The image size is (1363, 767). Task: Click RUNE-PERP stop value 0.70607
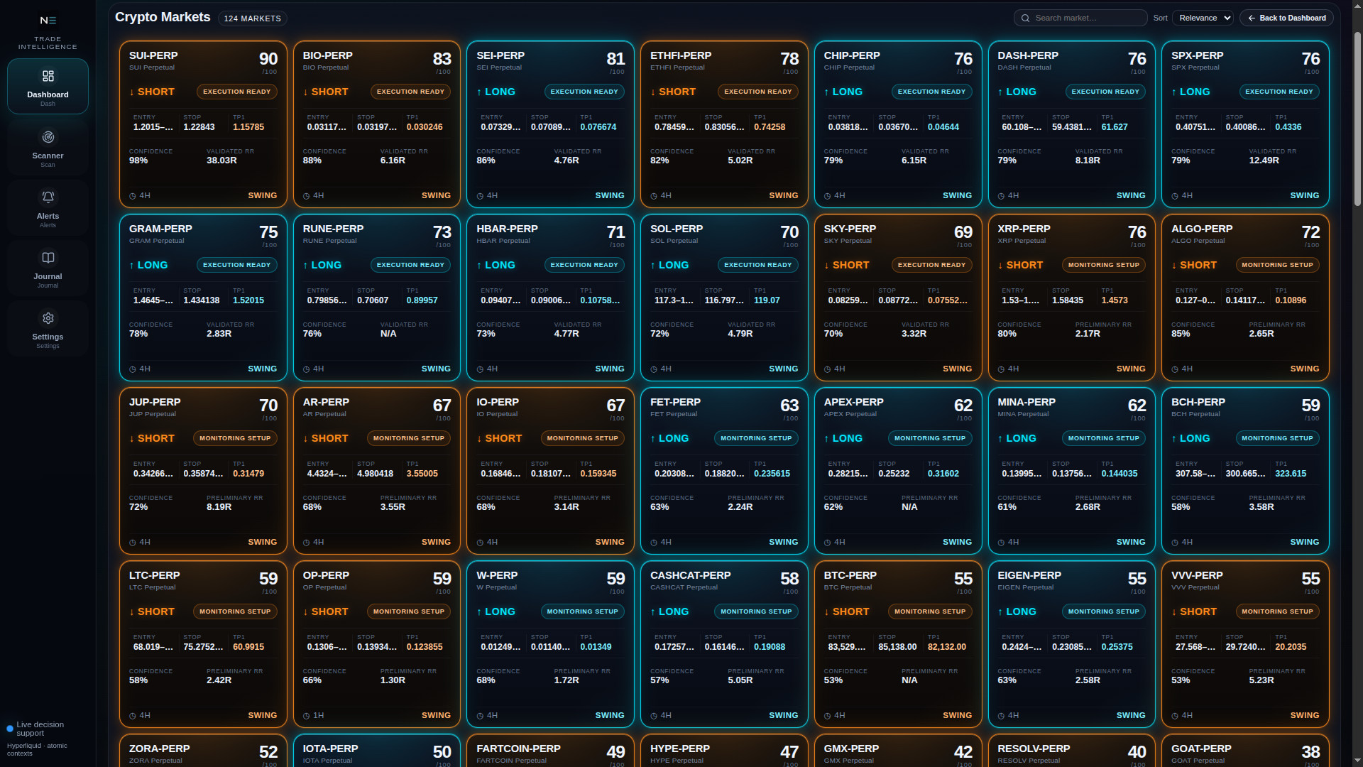click(373, 300)
